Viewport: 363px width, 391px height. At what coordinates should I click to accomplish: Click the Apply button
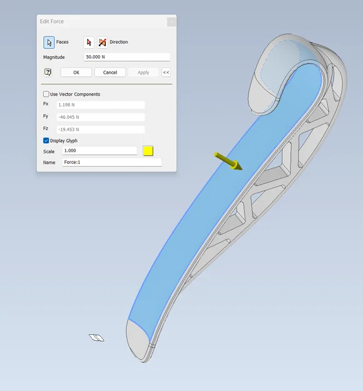point(143,73)
